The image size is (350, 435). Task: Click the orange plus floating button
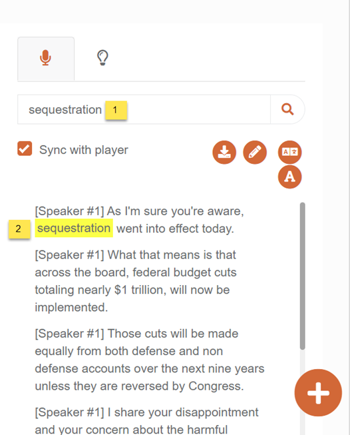pyautogui.click(x=318, y=392)
